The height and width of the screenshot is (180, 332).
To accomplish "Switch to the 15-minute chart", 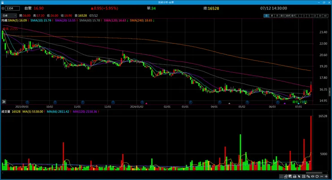I will (x=315, y=16).
